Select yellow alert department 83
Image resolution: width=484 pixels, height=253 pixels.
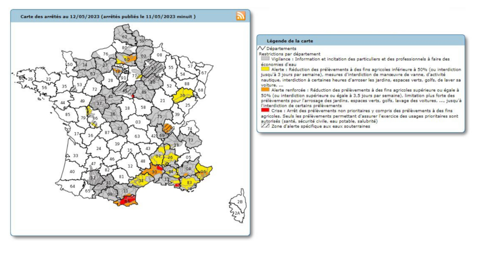point(190,183)
